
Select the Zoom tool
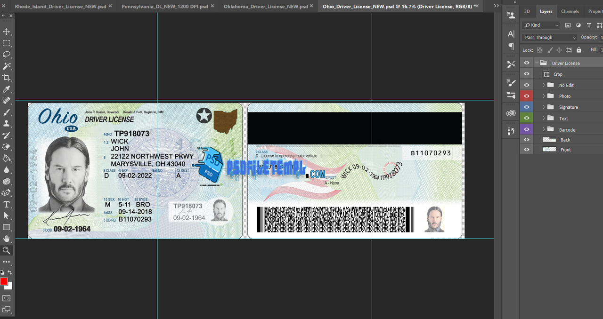point(7,250)
